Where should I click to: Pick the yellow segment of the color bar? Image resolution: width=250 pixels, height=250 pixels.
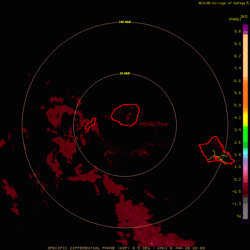[245, 119]
